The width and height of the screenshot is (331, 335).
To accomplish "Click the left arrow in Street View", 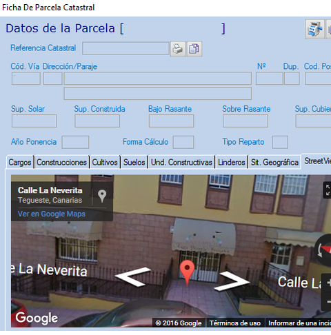I will click(x=133, y=276).
